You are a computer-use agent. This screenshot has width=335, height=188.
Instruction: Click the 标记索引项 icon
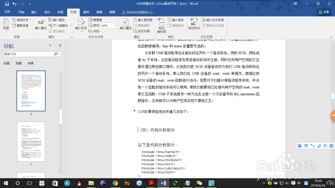[161, 25]
